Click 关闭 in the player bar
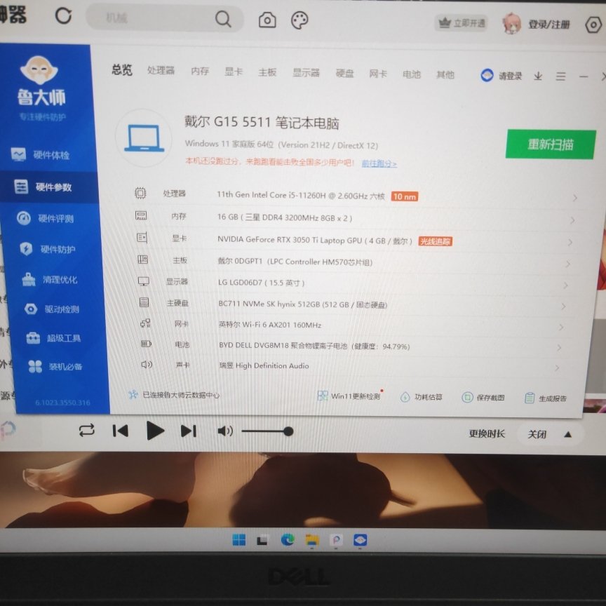Image resolution: width=606 pixels, height=606 pixels. pos(537,434)
